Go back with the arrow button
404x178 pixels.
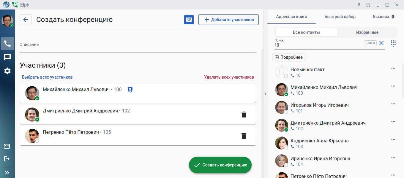click(x=26, y=20)
